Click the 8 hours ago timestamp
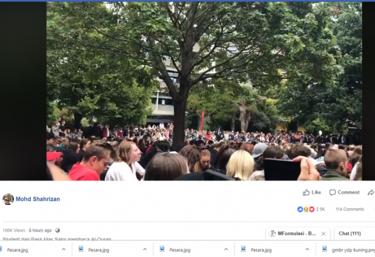The image size is (375, 257). 40,231
